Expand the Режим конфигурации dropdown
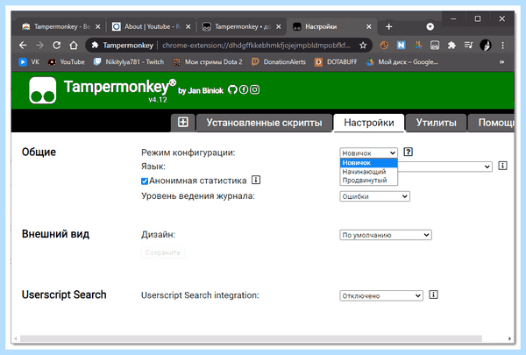Screen dimensions: 526x355 pos(368,153)
